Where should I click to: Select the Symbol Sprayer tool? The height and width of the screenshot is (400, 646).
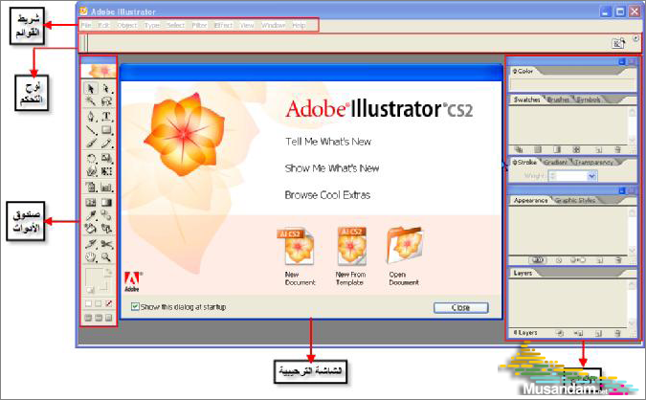[x=91, y=188]
